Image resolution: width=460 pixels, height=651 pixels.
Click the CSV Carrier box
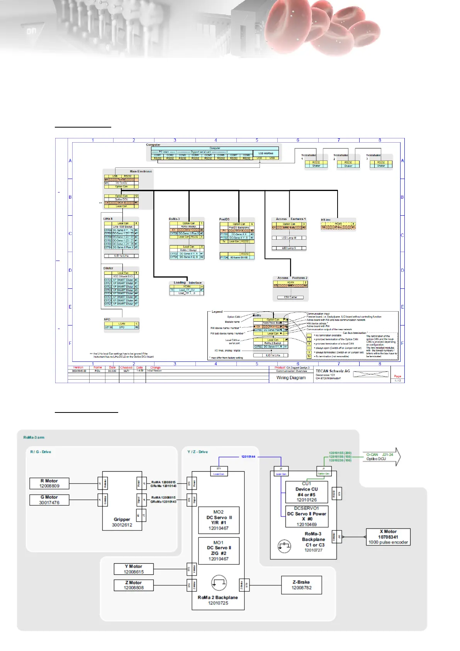[290, 297]
